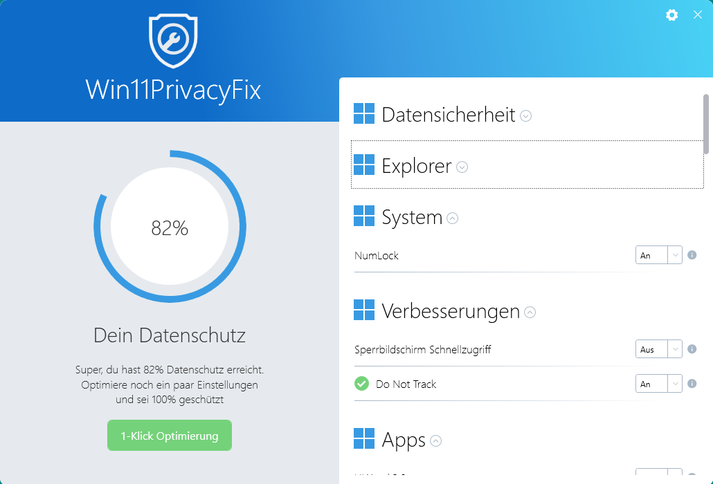Click the green checkmark by Do Not Track
The image size is (713, 484).
(361, 384)
